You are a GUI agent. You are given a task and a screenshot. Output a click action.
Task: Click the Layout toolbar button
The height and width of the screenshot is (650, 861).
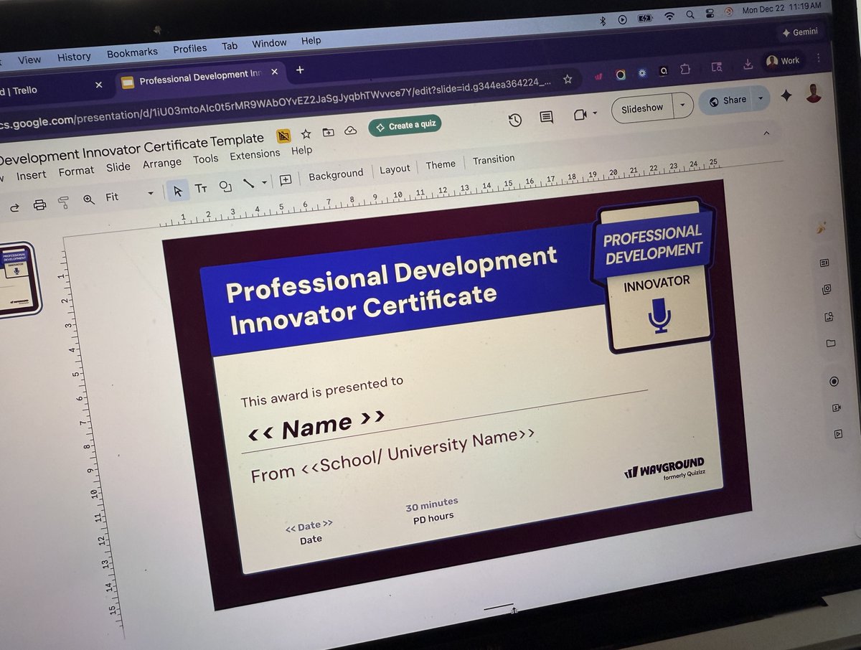pyautogui.click(x=395, y=169)
